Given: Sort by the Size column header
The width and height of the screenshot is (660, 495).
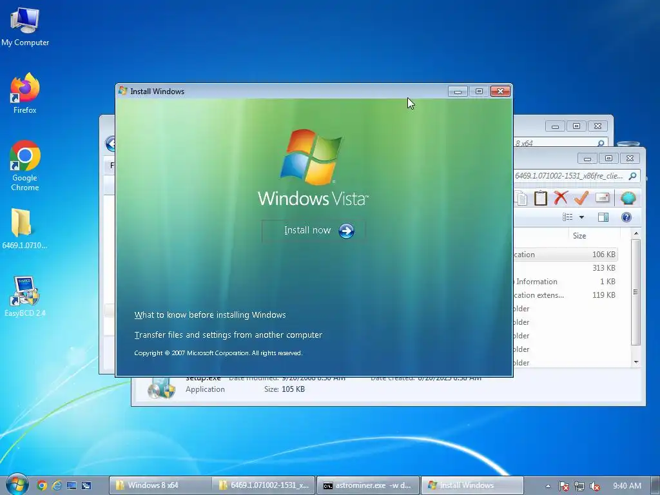Looking at the screenshot, I should [x=594, y=236].
